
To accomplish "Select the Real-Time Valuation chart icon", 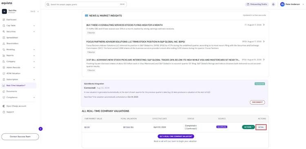I will (4, 86).
